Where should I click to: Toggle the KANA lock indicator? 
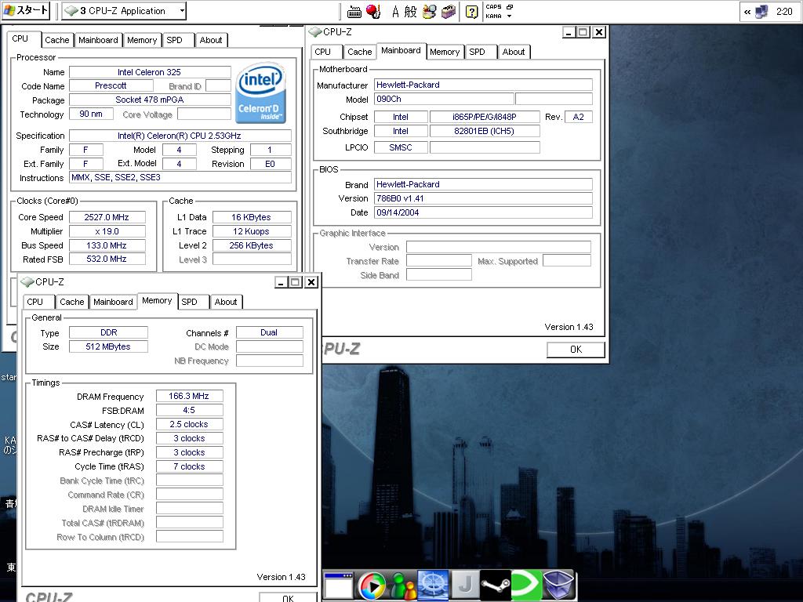point(494,16)
